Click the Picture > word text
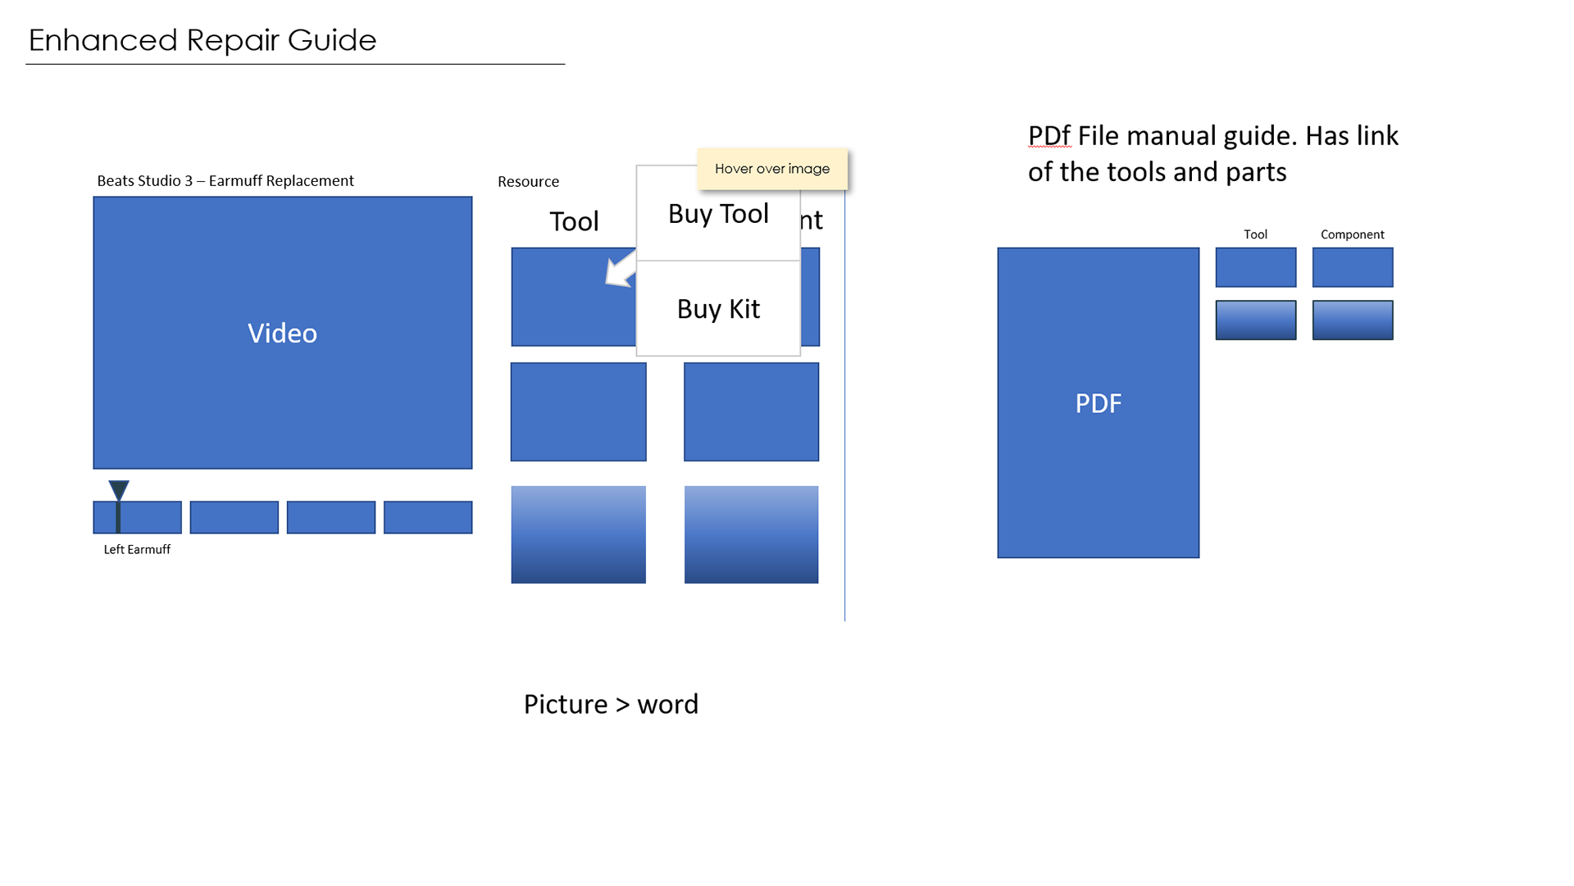 [611, 704]
